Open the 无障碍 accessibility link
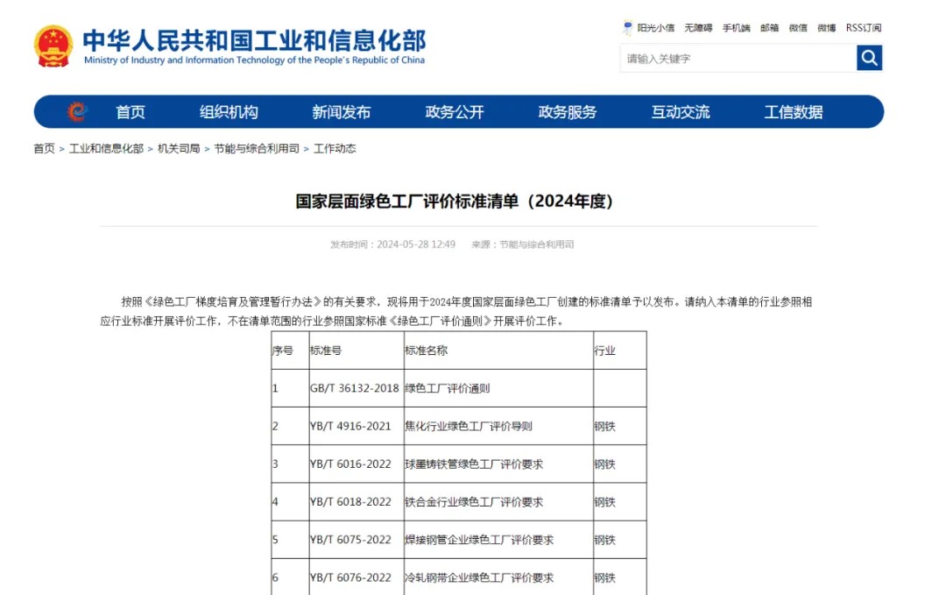The width and height of the screenshot is (946, 595). tap(698, 28)
